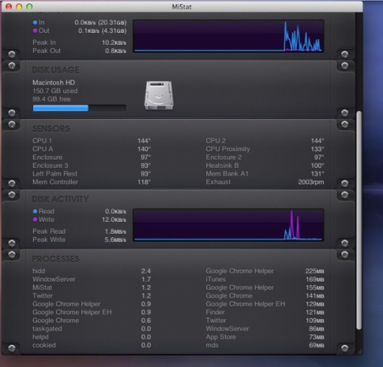Click the top-right screw of Sensors panel

345,124
